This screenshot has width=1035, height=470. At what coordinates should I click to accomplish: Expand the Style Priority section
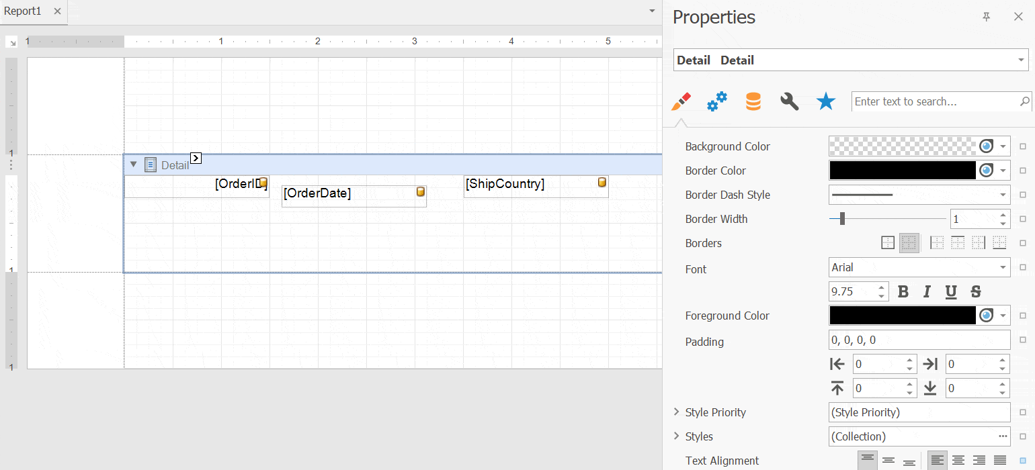click(676, 412)
